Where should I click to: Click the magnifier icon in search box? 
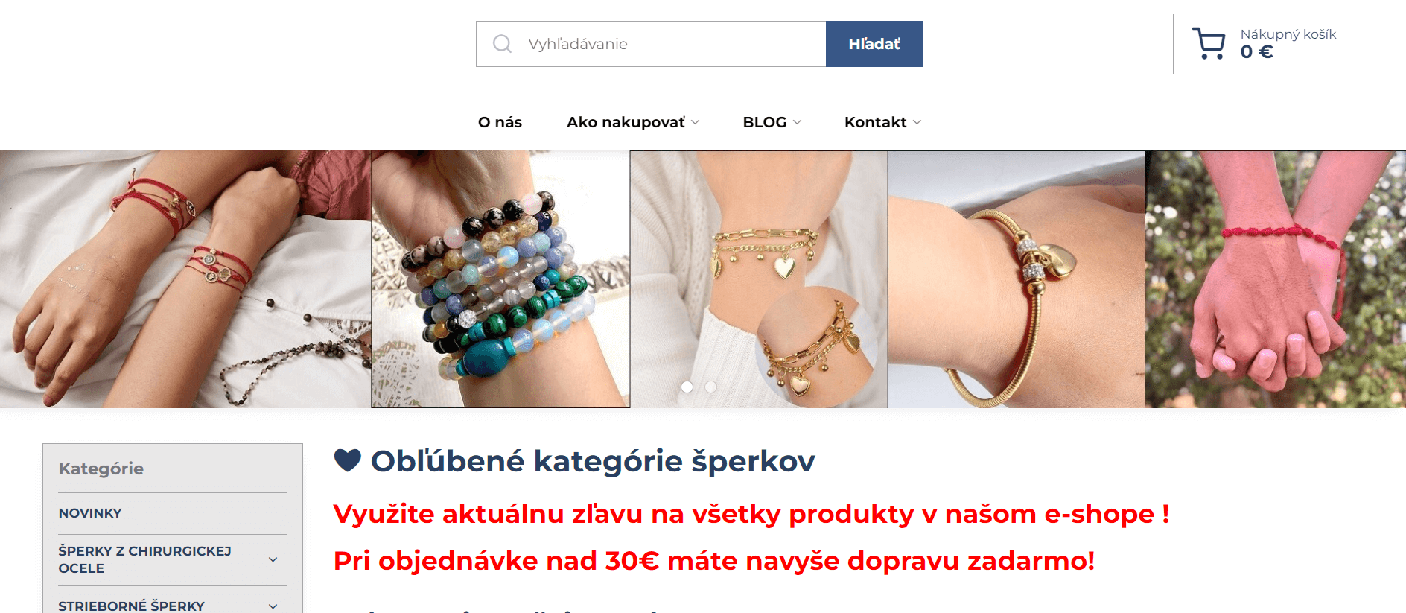click(x=503, y=44)
